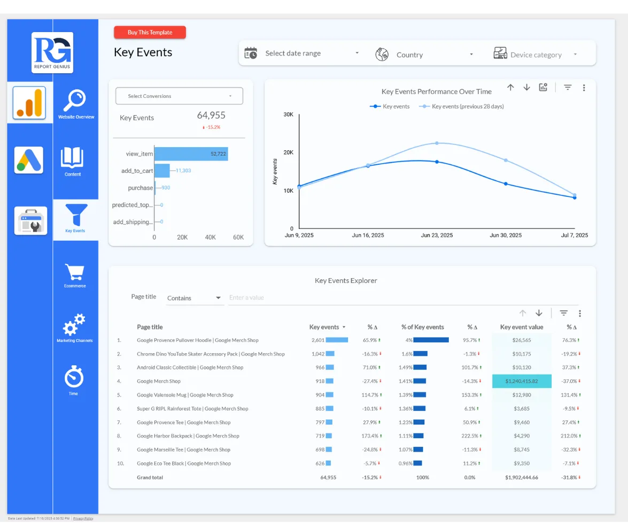Open the Ecommerce cart page
The height and width of the screenshot is (527, 628).
[x=75, y=276]
